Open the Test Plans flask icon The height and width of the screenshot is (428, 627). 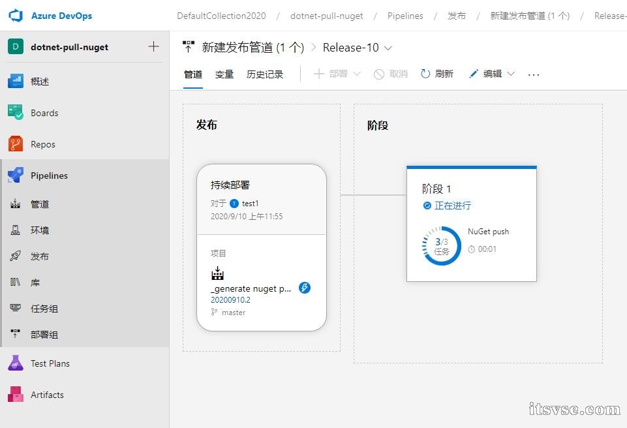click(16, 363)
